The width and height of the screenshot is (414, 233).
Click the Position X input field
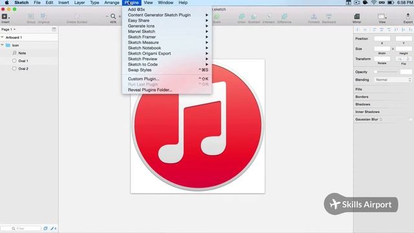382,39
